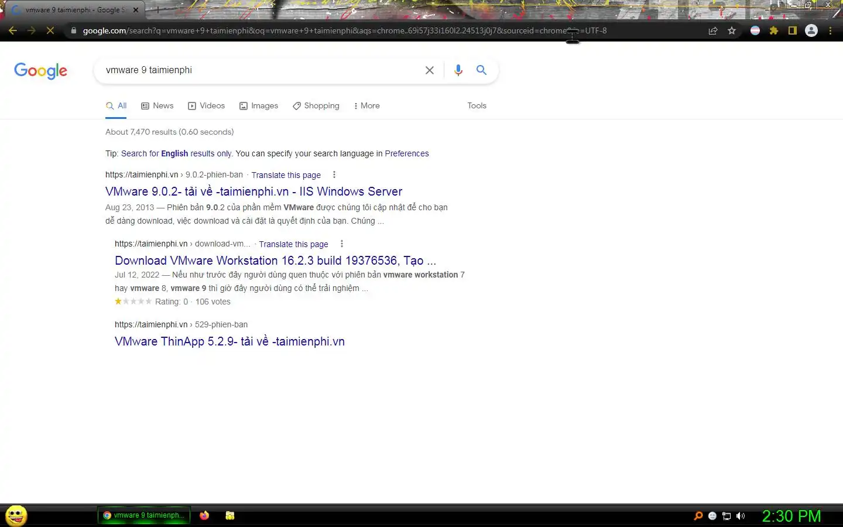The width and height of the screenshot is (843, 527).
Task: Clear the search query with the X
Action: (x=430, y=70)
